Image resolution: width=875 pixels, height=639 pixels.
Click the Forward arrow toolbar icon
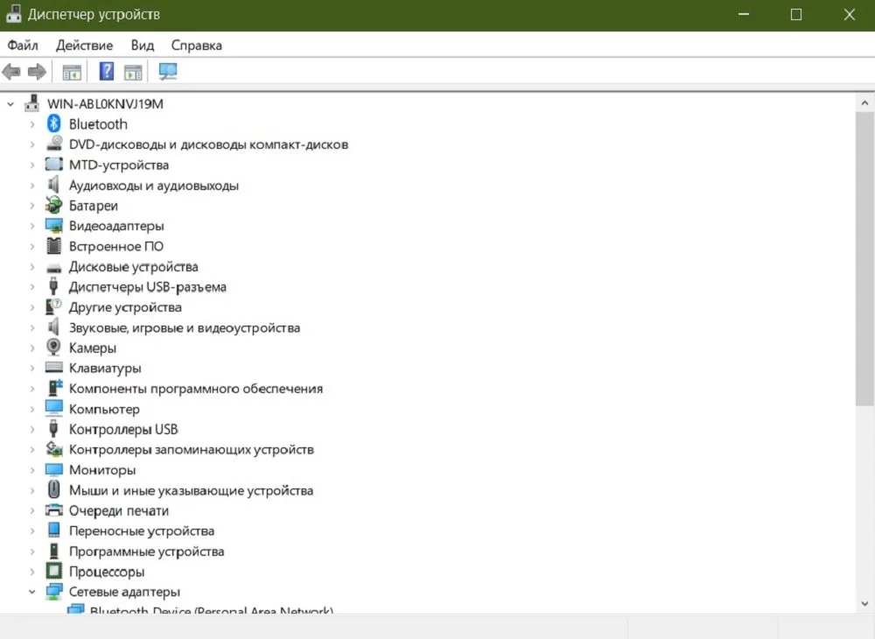coord(37,72)
